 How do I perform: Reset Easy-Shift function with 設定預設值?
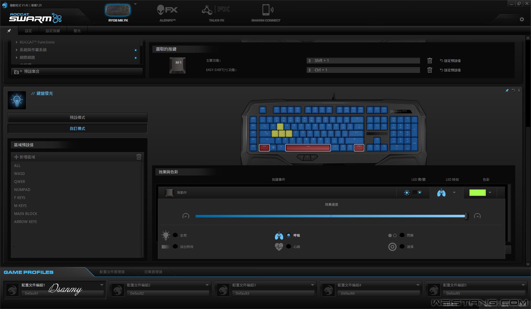pos(450,70)
